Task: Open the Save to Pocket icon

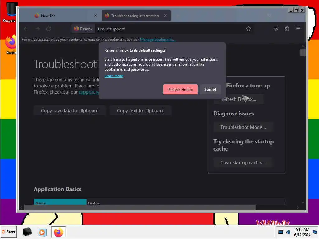Action: pos(275,29)
